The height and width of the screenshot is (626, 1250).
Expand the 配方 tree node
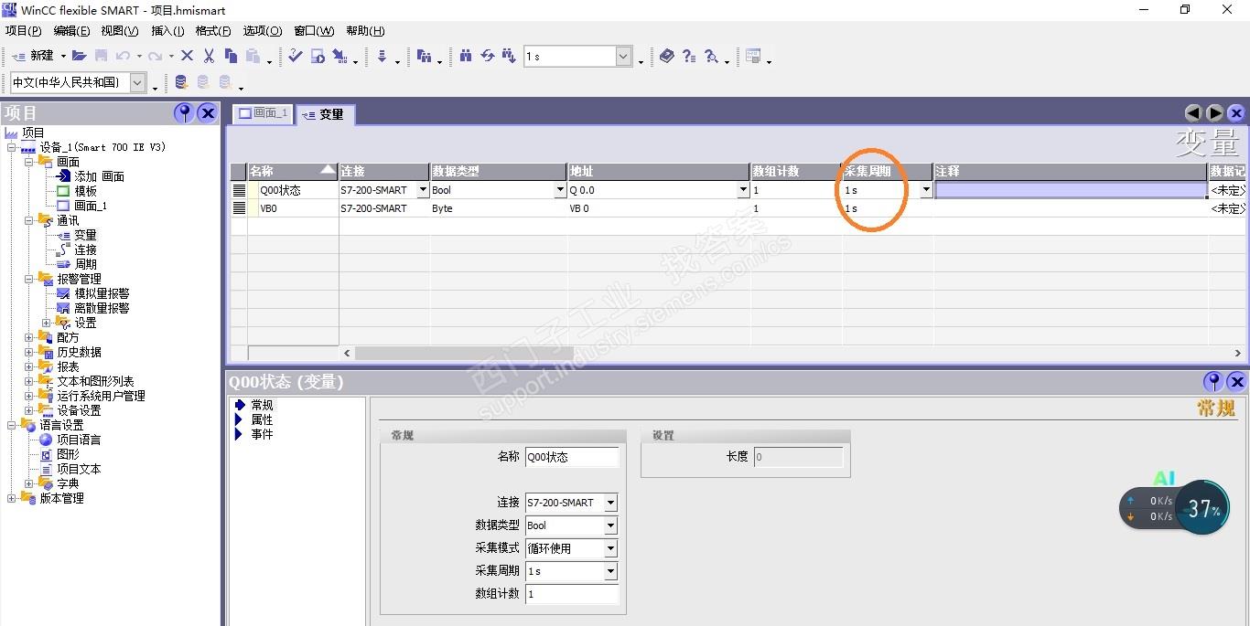(x=29, y=337)
